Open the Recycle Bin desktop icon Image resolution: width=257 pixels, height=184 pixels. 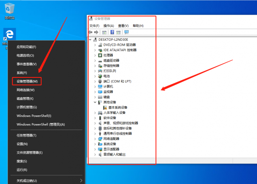tap(9, 11)
